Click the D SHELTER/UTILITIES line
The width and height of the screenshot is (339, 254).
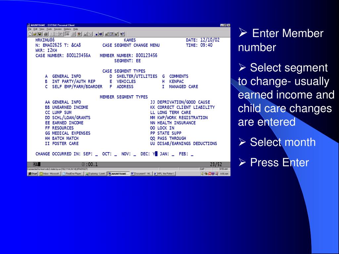pyautogui.click(x=133, y=76)
